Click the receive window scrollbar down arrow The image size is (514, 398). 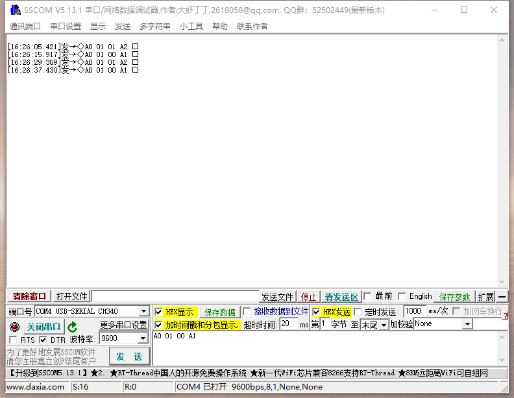[502, 282]
